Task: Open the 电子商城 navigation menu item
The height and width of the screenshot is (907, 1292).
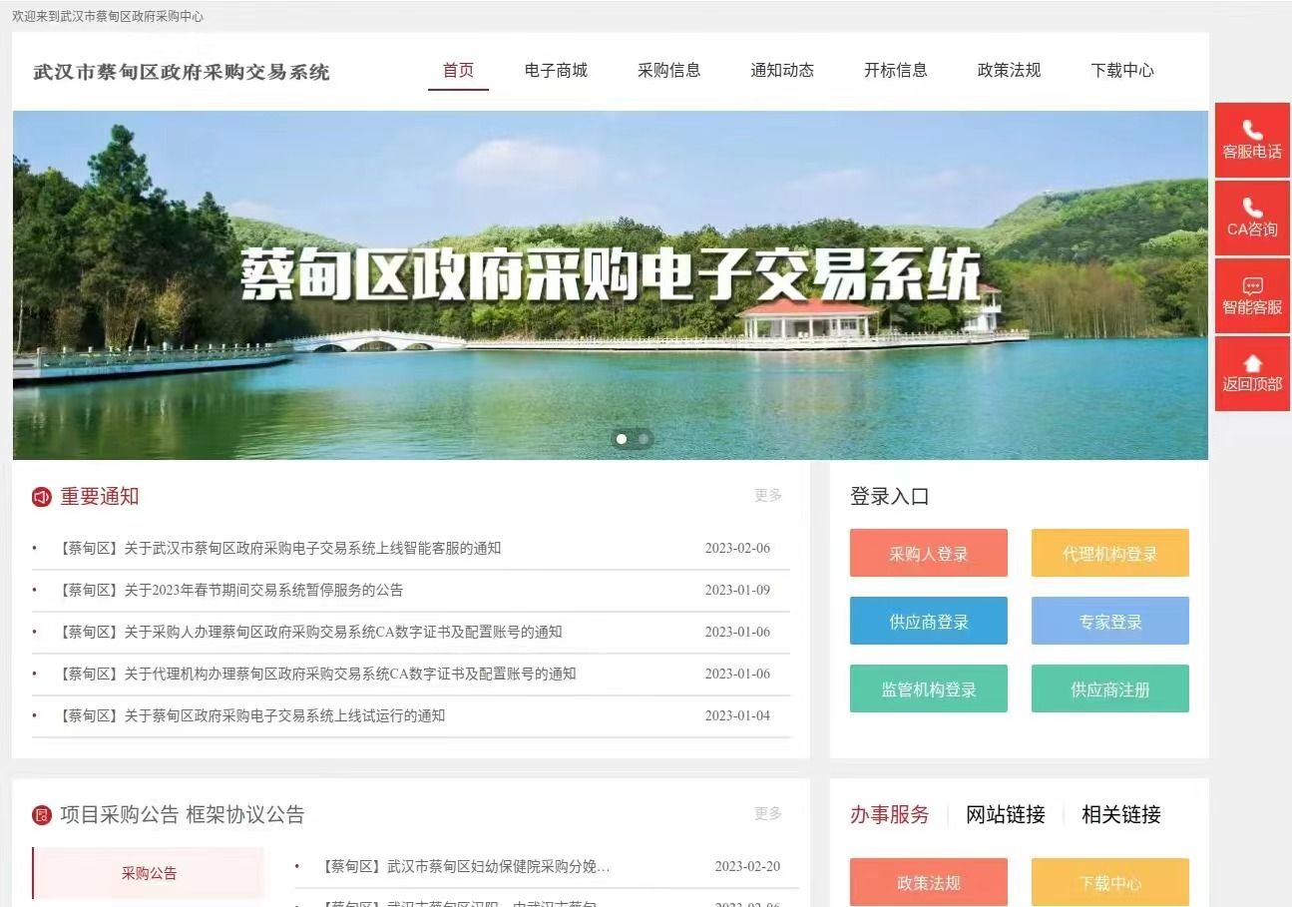Action: 556,70
